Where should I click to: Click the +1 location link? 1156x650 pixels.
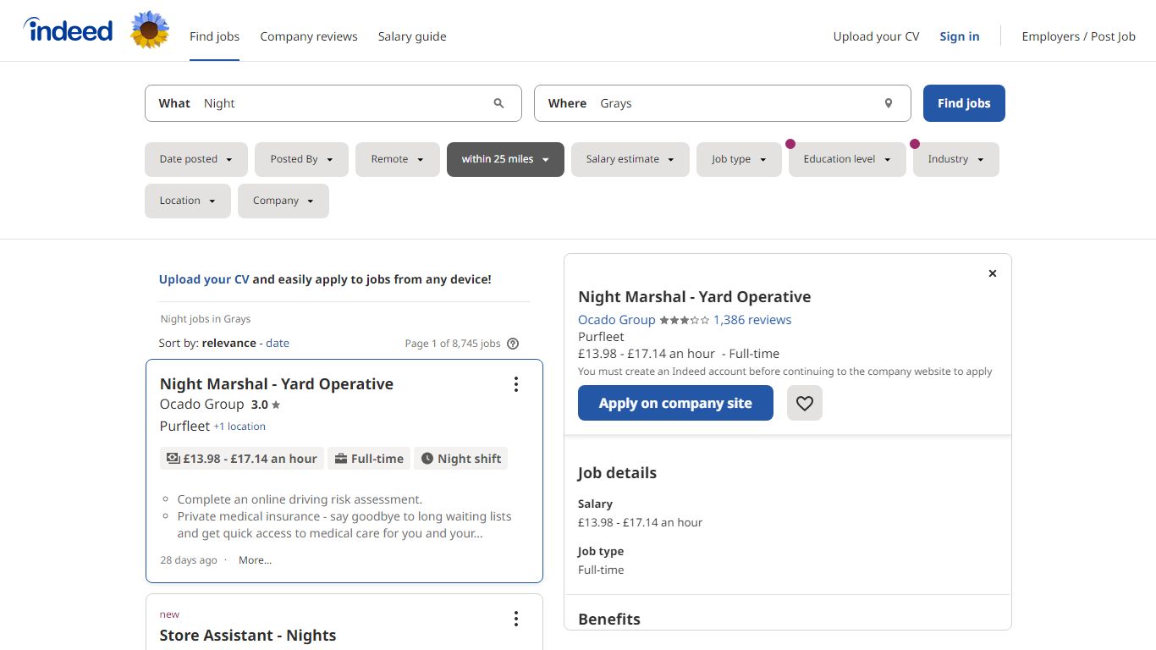point(239,427)
